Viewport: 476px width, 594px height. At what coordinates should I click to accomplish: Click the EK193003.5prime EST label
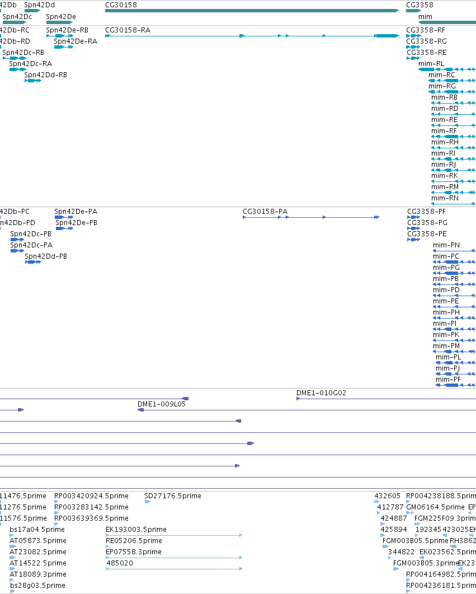pyautogui.click(x=136, y=529)
